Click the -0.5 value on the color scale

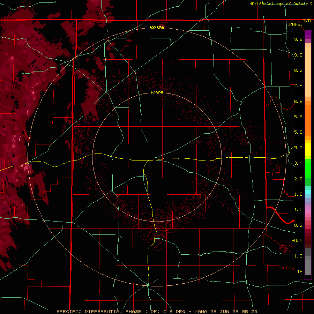coord(297,241)
